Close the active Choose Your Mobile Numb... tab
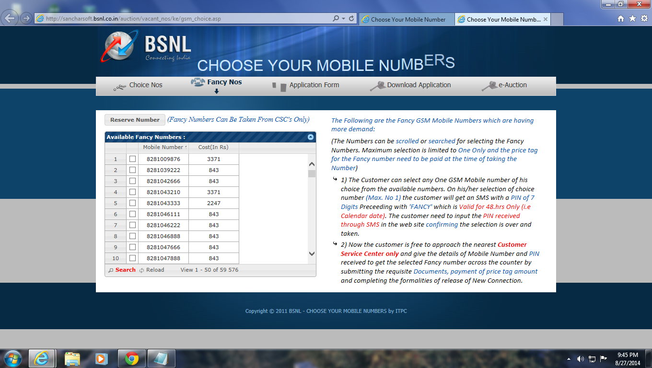 [x=546, y=19]
